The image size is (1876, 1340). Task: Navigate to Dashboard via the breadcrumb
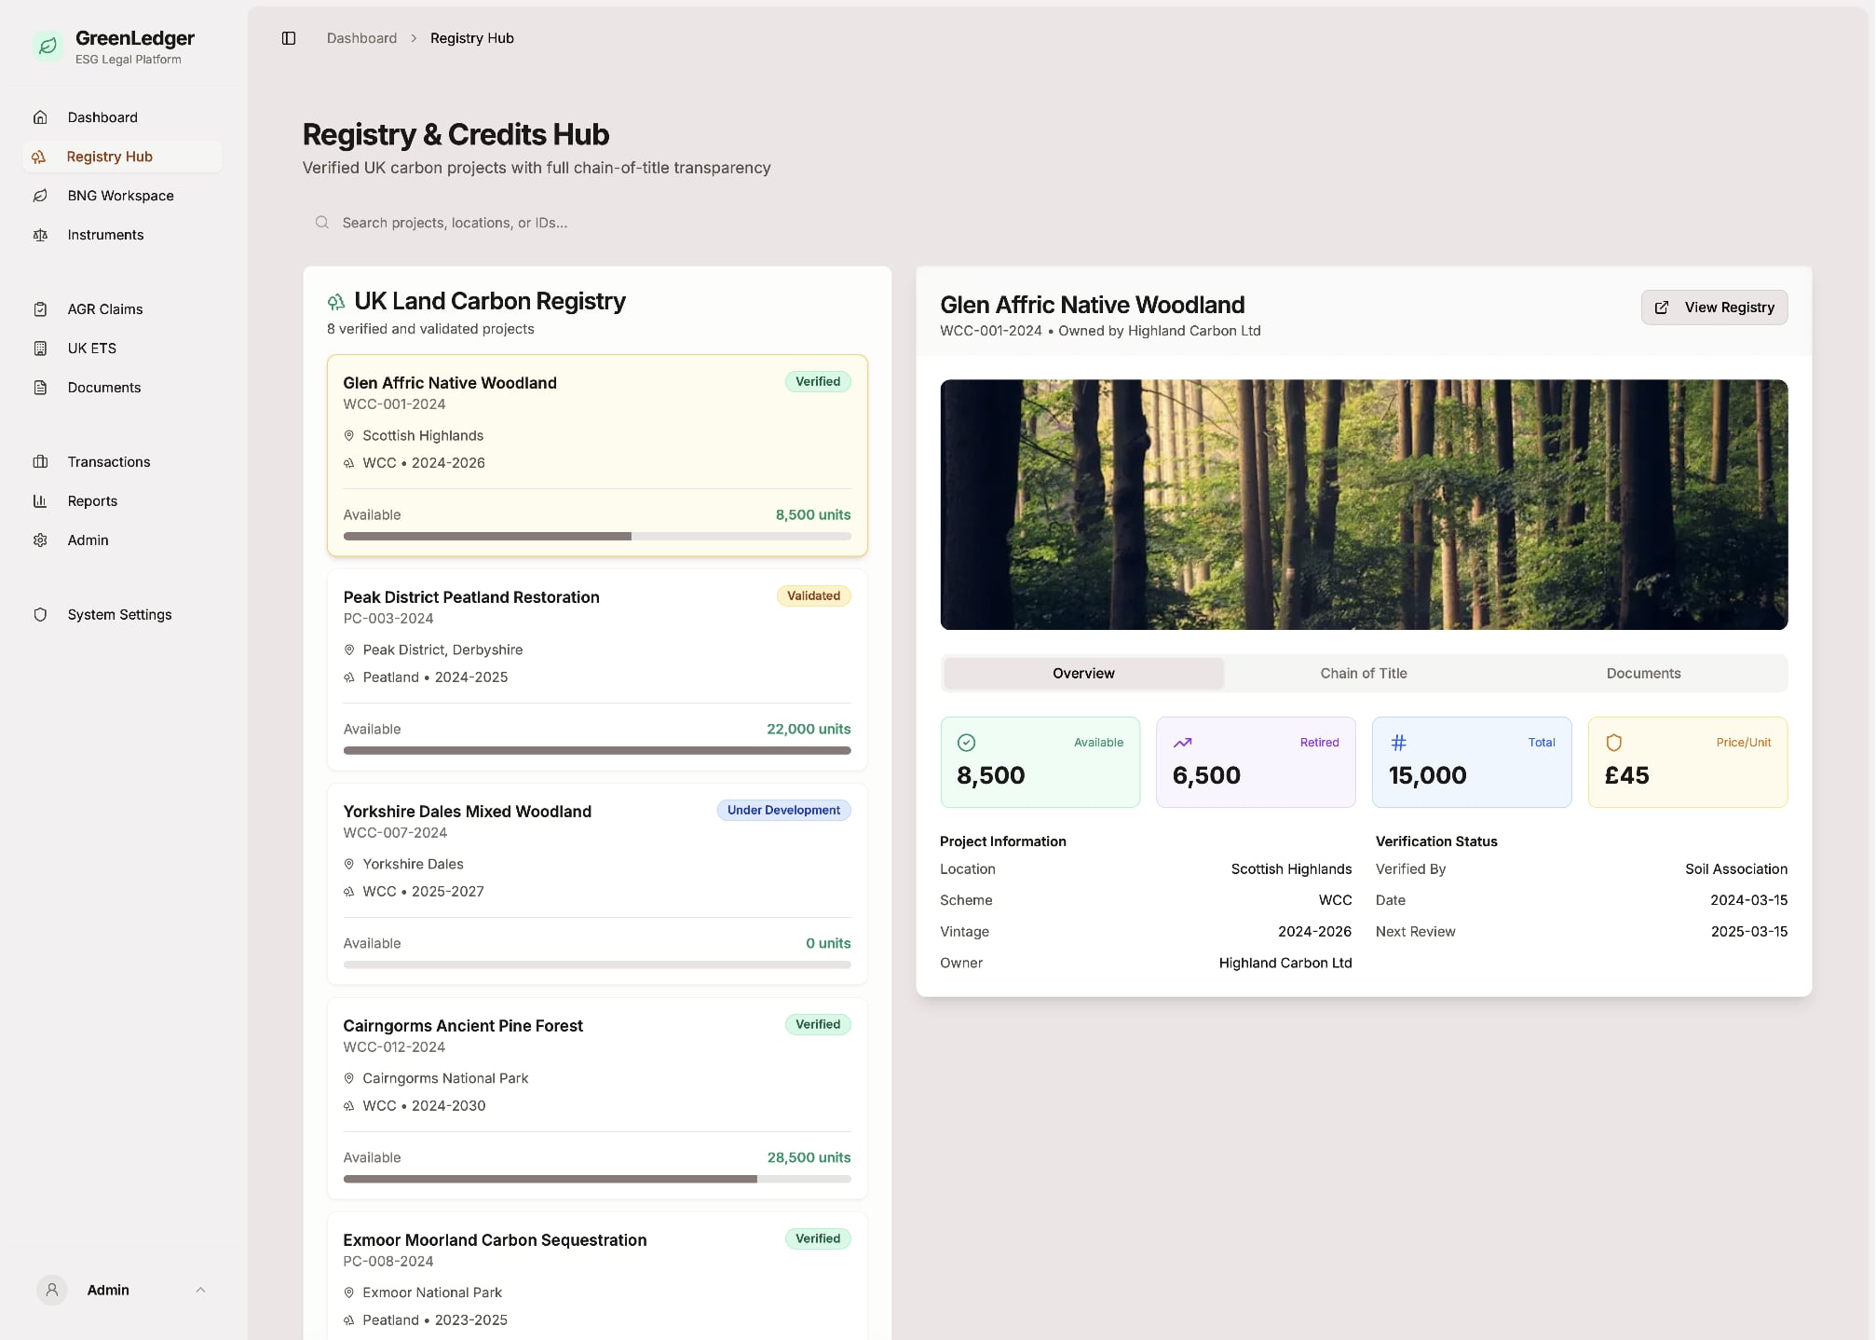click(361, 38)
